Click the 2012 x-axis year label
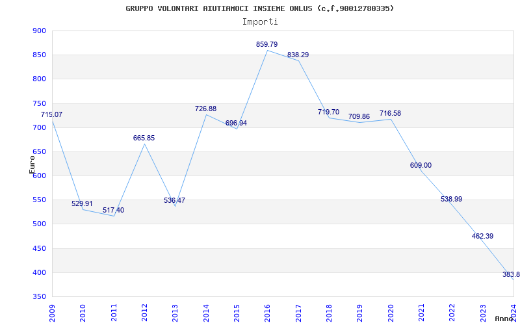 click(144, 313)
